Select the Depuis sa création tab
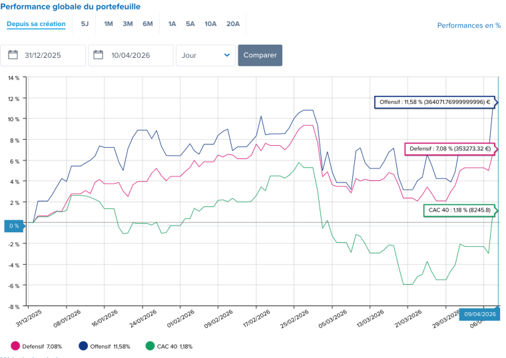 (x=36, y=24)
